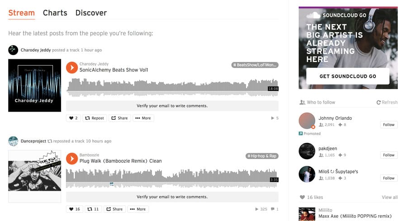407x221 pixels.
Task: View all 16 likes
Action: pyautogui.click(x=390, y=197)
